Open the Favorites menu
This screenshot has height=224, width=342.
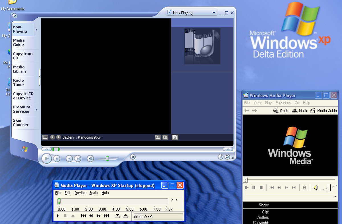point(283,103)
